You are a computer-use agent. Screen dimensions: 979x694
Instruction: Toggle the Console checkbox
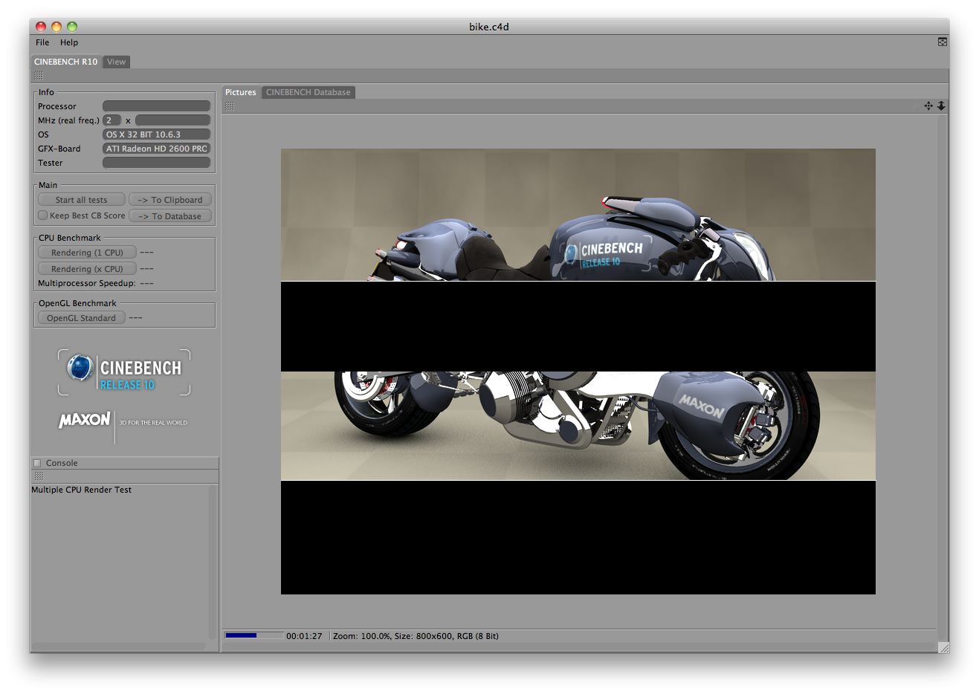pos(37,463)
